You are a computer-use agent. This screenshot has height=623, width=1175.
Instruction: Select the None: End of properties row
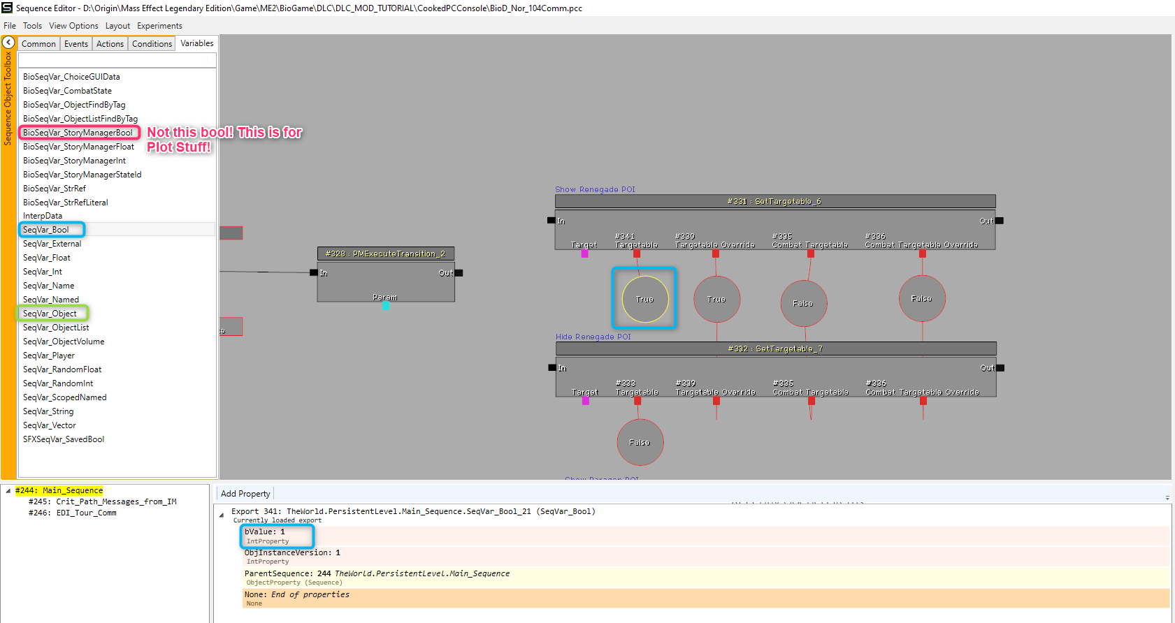pyautogui.click(x=706, y=599)
